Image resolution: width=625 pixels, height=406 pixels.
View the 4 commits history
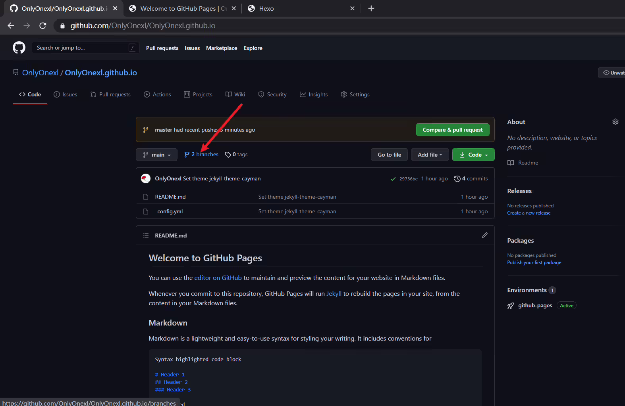click(471, 178)
